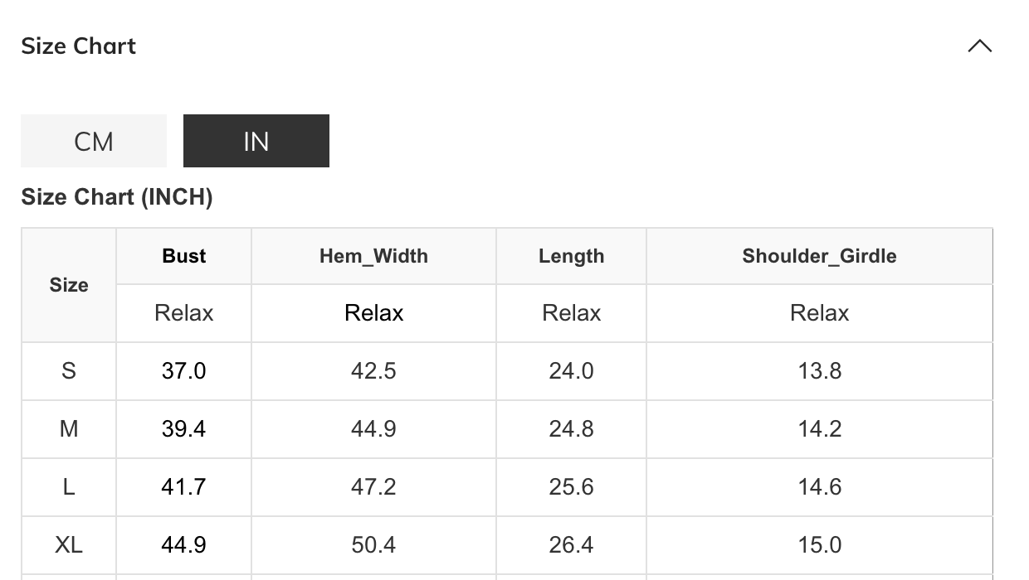Click the Bust column header

coord(184,256)
